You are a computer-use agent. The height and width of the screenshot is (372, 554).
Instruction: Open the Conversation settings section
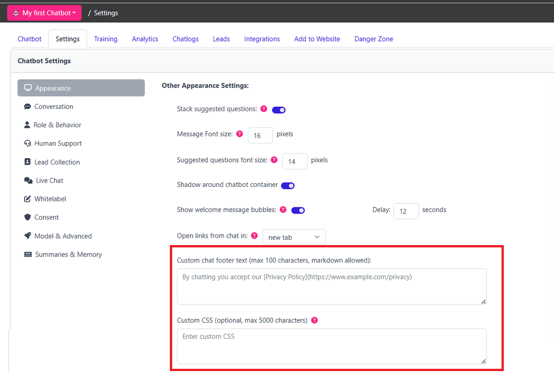pos(54,106)
